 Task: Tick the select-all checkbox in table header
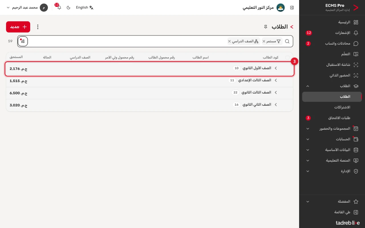[287, 58]
